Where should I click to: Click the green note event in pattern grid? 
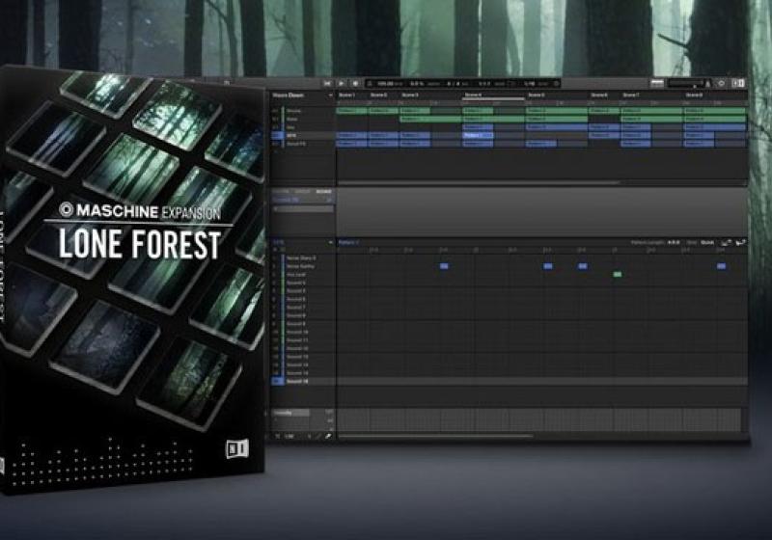click(x=618, y=274)
